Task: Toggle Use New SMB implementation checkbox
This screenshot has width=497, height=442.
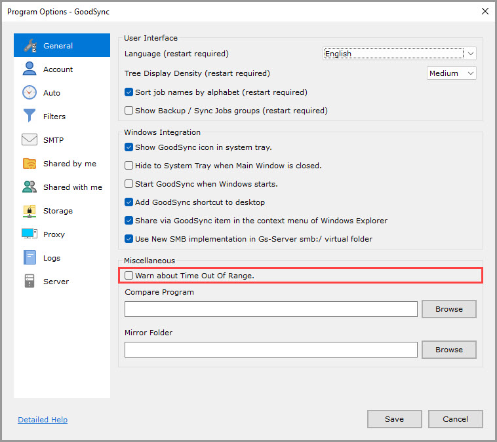Action: pyautogui.click(x=129, y=239)
